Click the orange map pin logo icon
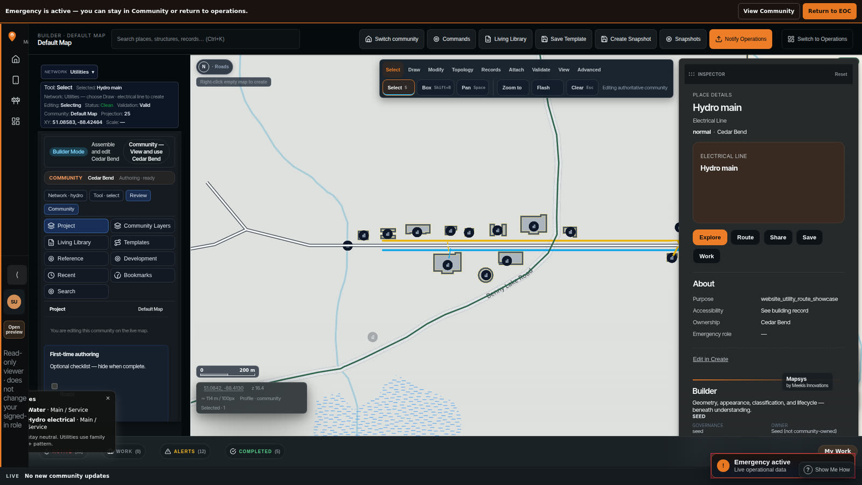862x485 pixels. click(x=12, y=37)
